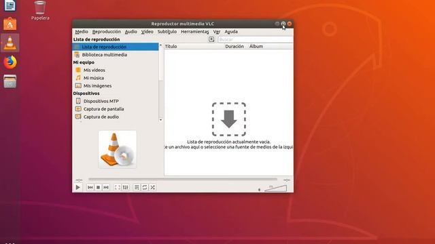The height and width of the screenshot is (244, 435).
Task: Open the Ayuda menu
Action: [x=231, y=32]
